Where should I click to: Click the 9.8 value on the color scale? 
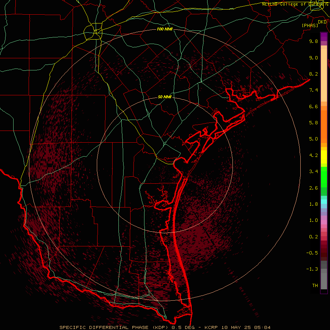click(x=313, y=41)
